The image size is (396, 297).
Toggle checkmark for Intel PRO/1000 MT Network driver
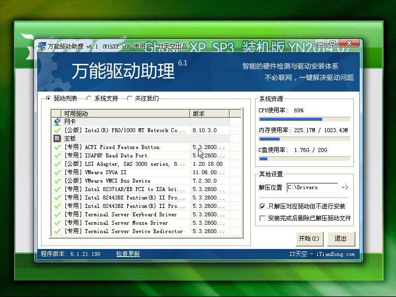pos(57,130)
